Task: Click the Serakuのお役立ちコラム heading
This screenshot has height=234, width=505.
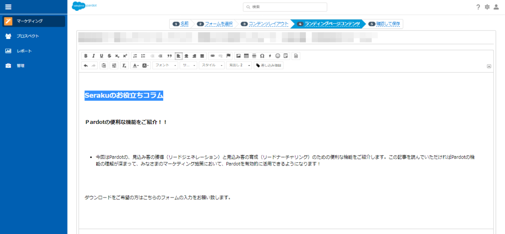Action: (x=124, y=95)
